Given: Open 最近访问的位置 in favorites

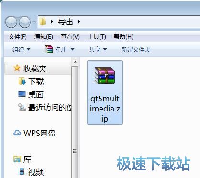Looking at the screenshot, I should (50, 108).
